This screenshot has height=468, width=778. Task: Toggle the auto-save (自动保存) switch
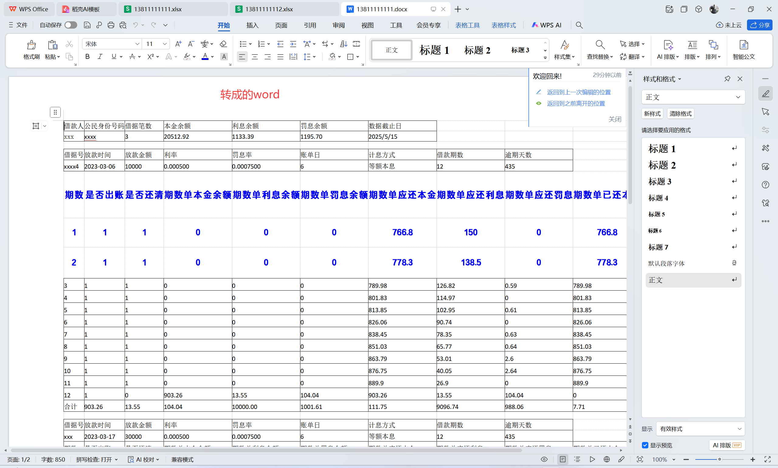click(71, 25)
